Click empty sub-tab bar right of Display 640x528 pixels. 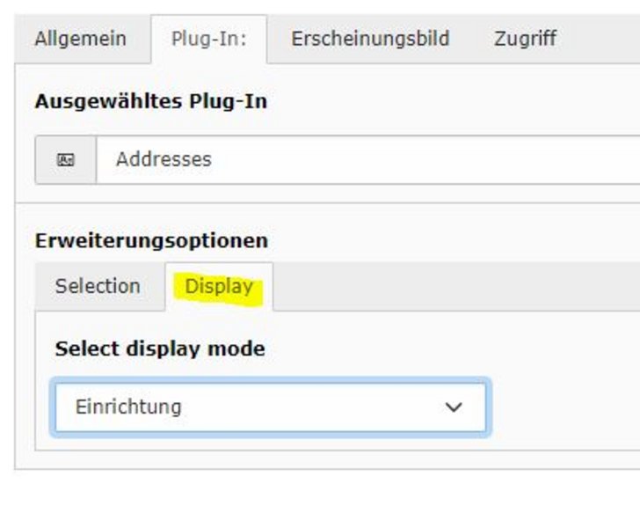tap(457, 287)
